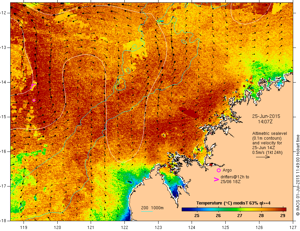Click the magenta drifter legend arrowhead
The image size is (300, 231).
(216, 179)
